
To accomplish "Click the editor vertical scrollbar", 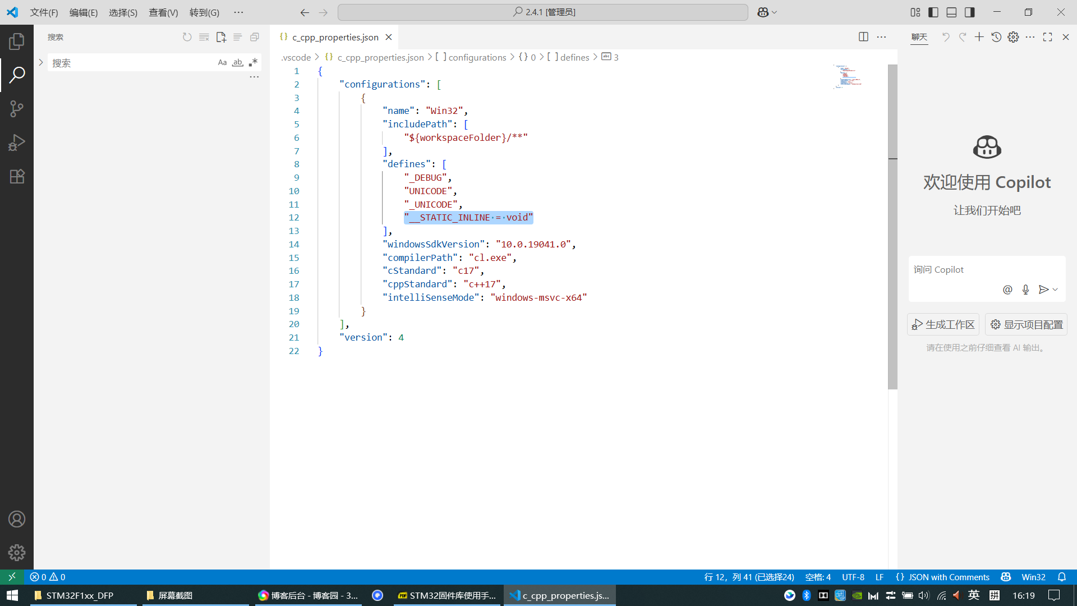I will click(892, 224).
